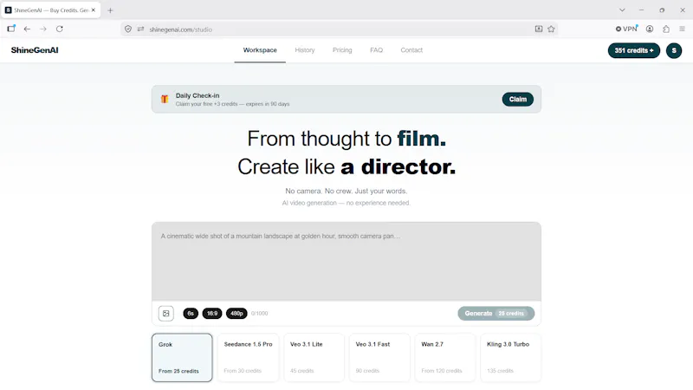
Task: Click the gift icon in Daily Check-in
Action: (x=165, y=99)
